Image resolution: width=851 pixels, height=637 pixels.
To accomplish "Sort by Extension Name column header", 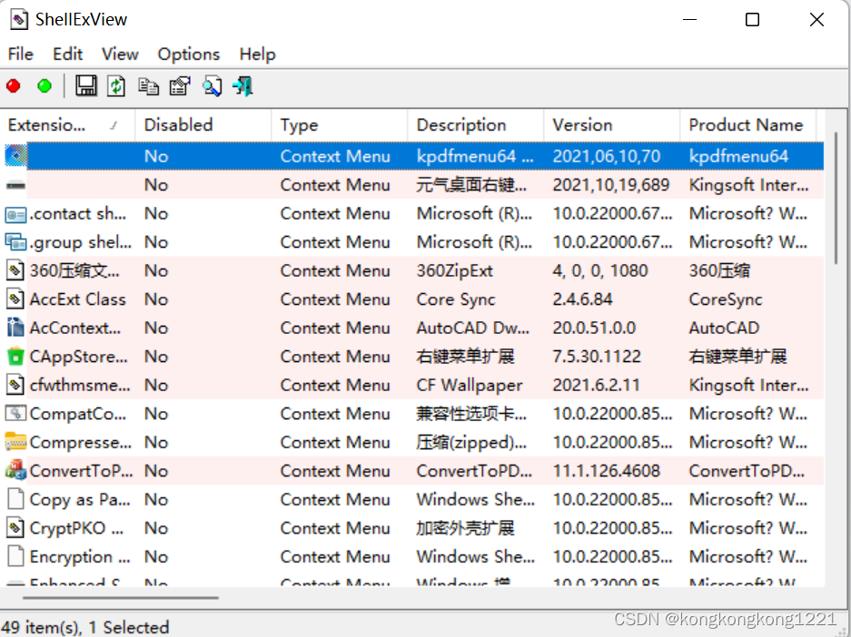I will click(67, 125).
